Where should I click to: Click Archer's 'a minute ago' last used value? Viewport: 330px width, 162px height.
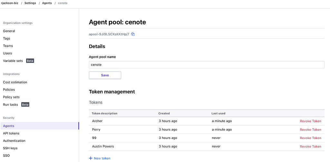pos(222,121)
